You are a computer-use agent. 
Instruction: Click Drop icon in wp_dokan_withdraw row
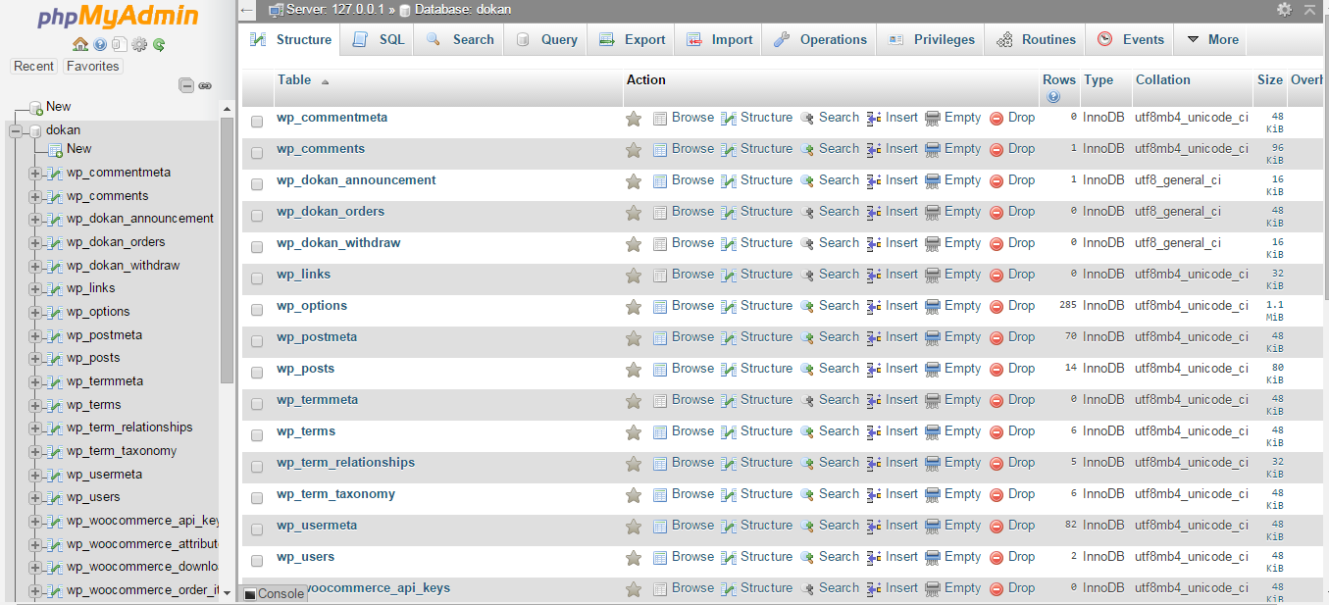tap(997, 244)
